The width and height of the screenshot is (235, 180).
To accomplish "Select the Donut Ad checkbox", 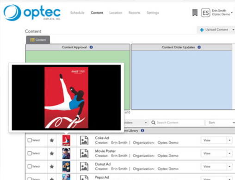I will 30,167.
